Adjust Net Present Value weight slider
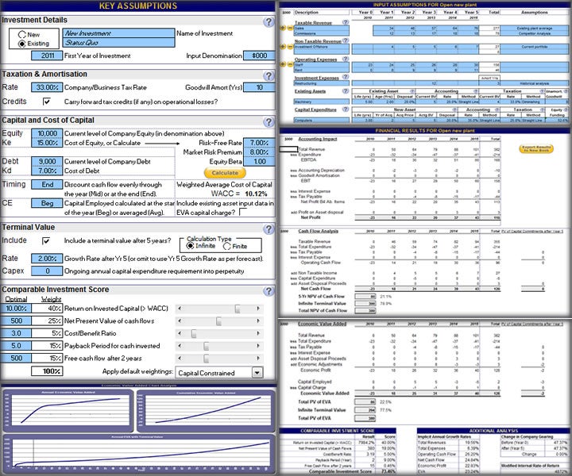Viewport: 572px width, 476px height. (219, 321)
